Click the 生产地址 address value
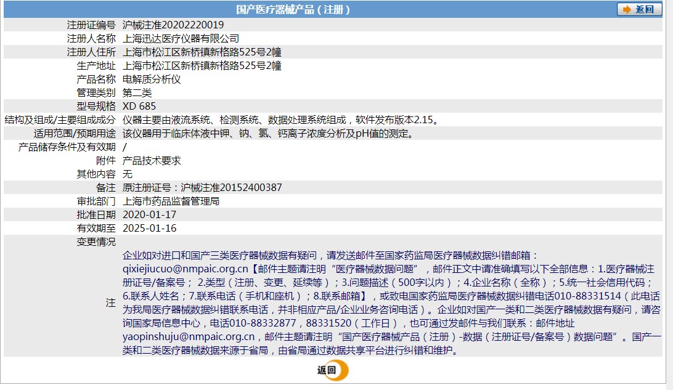 202,66
